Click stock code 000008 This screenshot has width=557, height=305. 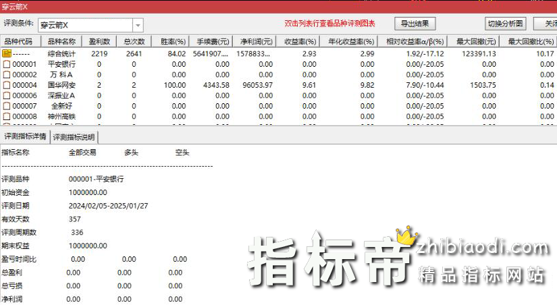coord(24,117)
